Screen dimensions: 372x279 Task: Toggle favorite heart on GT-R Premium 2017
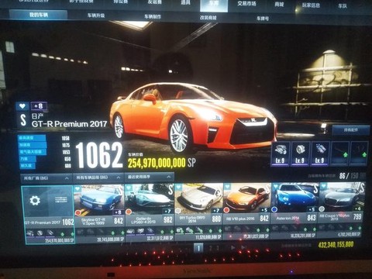[x=22, y=106]
